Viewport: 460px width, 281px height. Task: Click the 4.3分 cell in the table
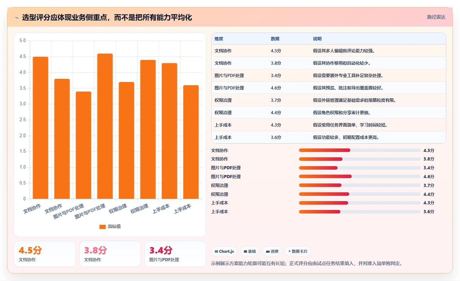(x=289, y=125)
